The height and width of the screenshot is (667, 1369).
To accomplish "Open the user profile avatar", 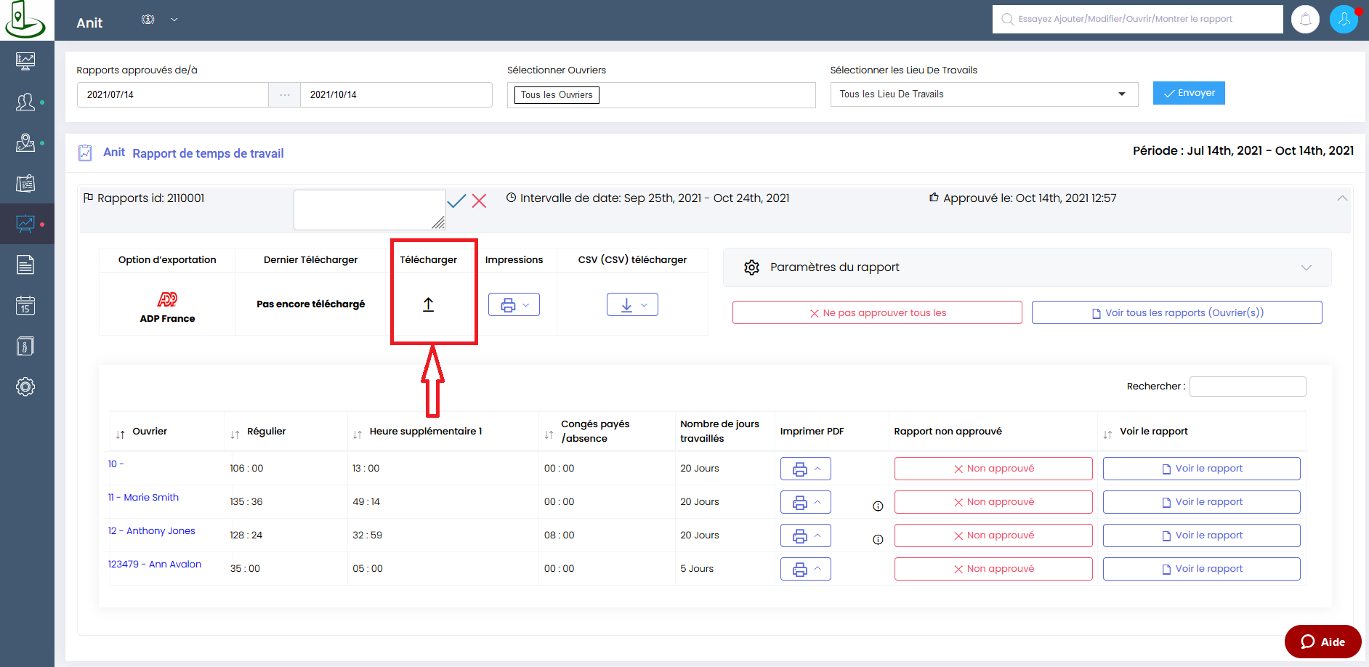I will [1344, 20].
